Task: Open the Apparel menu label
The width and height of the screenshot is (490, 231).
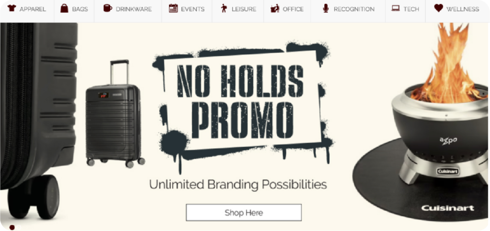Action: (33, 9)
